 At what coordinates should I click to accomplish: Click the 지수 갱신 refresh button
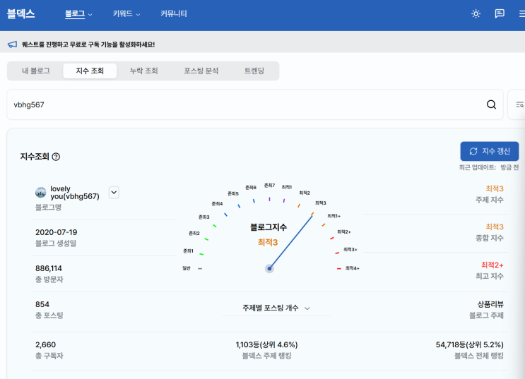(x=490, y=151)
